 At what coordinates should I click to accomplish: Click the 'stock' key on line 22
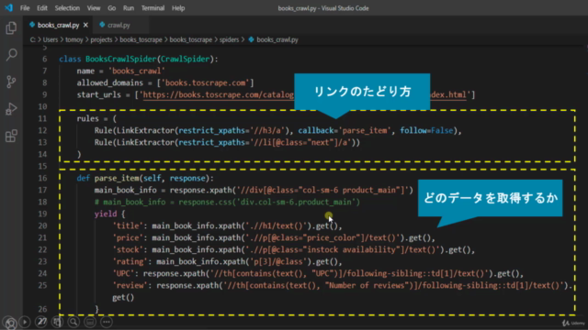pos(128,249)
